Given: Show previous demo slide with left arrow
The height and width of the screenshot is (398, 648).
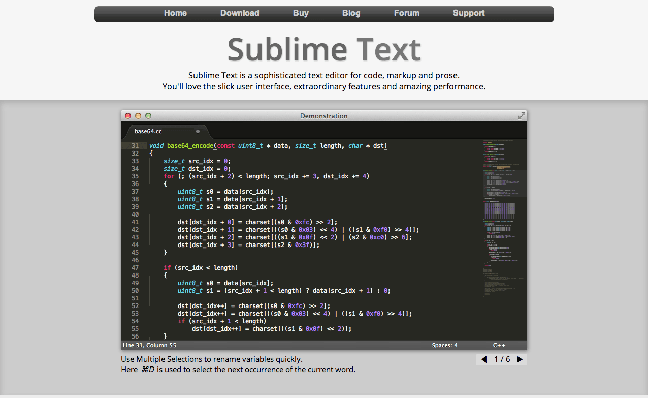Looking at the screenshot, I should 484,359.
